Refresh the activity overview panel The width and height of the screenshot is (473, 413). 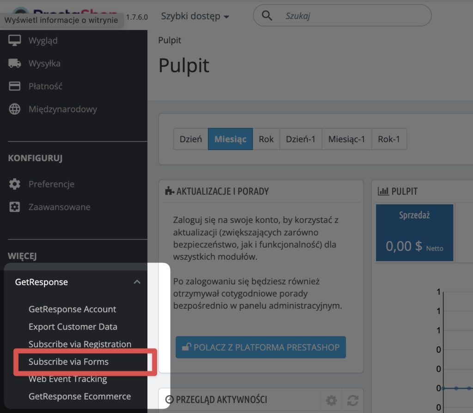[352, 401]
